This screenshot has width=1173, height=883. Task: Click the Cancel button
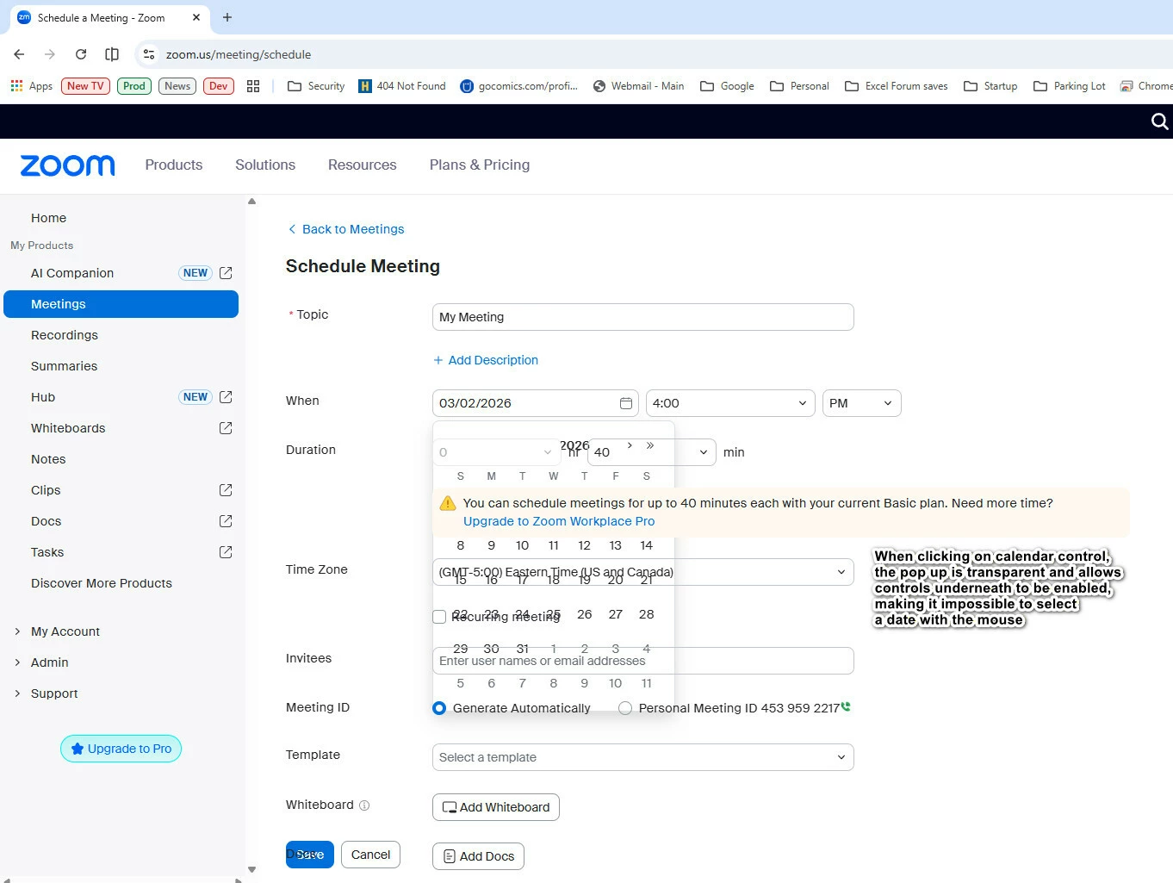tap(370, 855)
